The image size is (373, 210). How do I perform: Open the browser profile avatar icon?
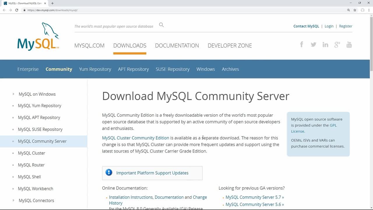point(363,10)
